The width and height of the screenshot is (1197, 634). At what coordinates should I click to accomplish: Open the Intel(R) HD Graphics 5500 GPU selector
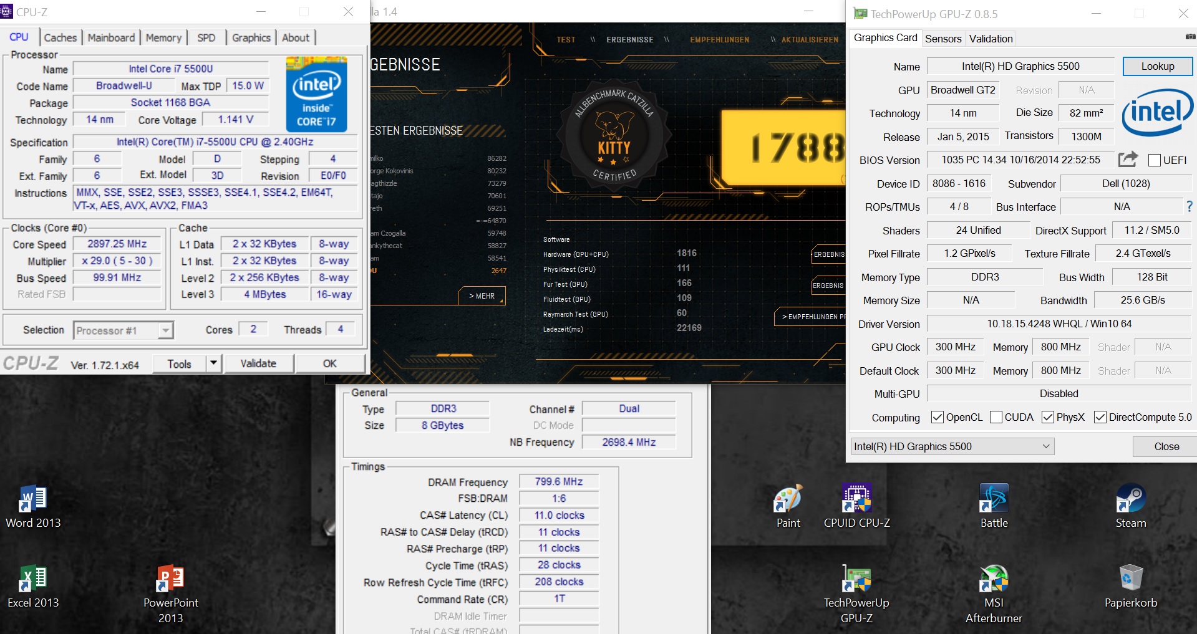(952, 446)
